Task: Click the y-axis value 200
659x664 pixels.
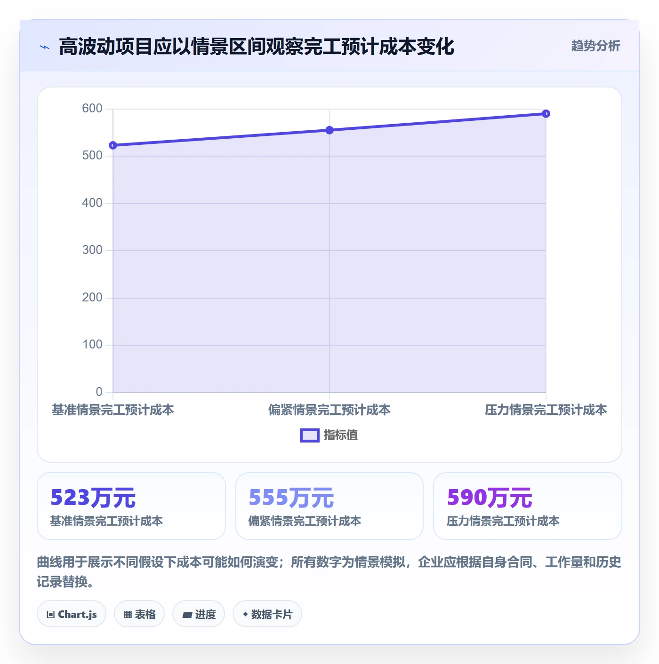Action: (92, 298)
